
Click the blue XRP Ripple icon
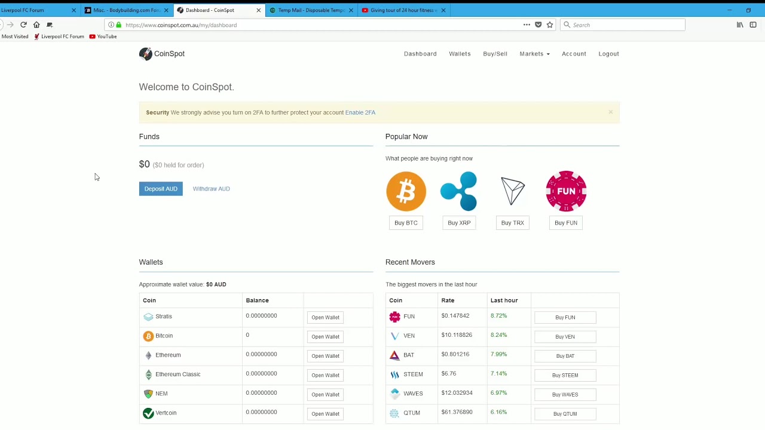pyautogui.click(x=459, y=191)
